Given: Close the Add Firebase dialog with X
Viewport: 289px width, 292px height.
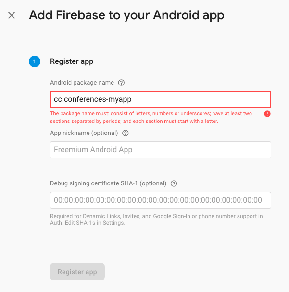Looking at the screenshot, I should point(12,15).
